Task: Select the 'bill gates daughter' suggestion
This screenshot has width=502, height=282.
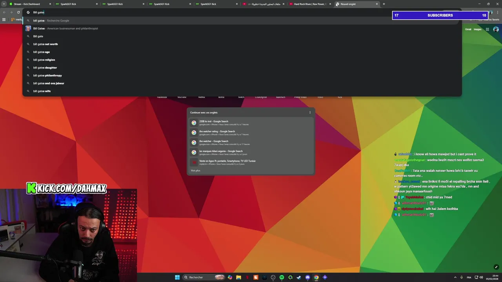Action: click(x=242, y=67)
